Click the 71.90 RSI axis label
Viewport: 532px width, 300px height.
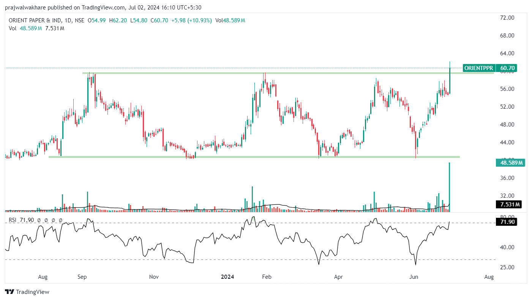(x=507, y=222)
